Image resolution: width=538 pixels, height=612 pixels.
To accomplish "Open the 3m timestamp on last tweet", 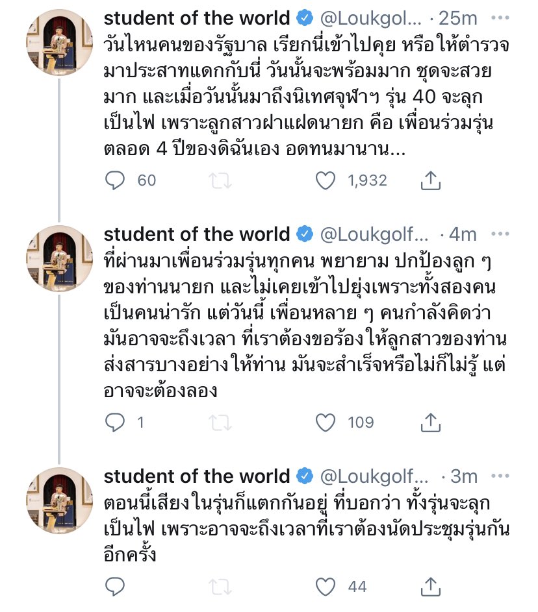I will [x=463, y=476].
